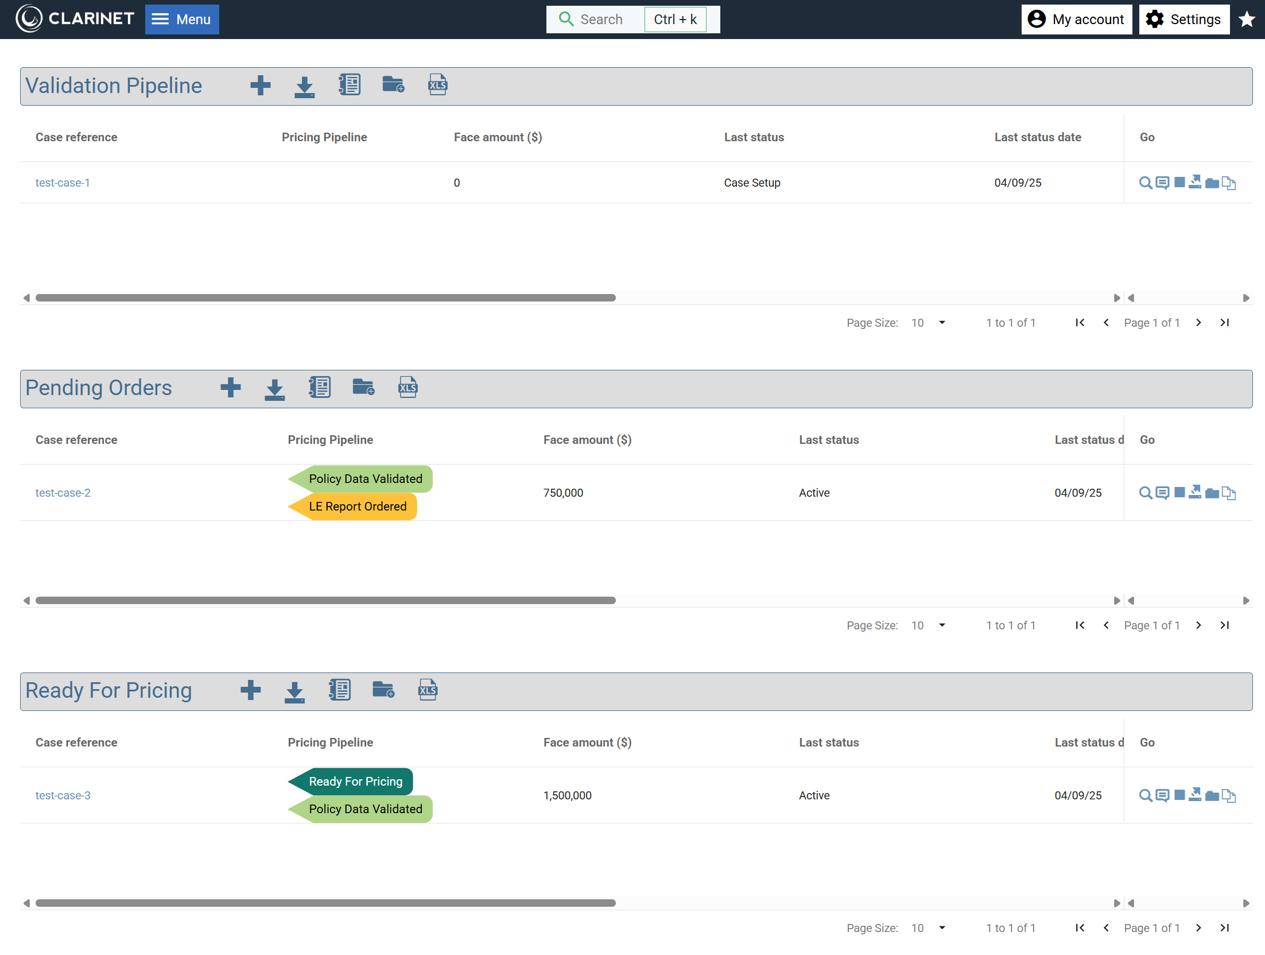Click Validation Pipeline horizontal scrollbar thumb
The width and height of the screenshot is (1265, 955).
click(325, 298)
